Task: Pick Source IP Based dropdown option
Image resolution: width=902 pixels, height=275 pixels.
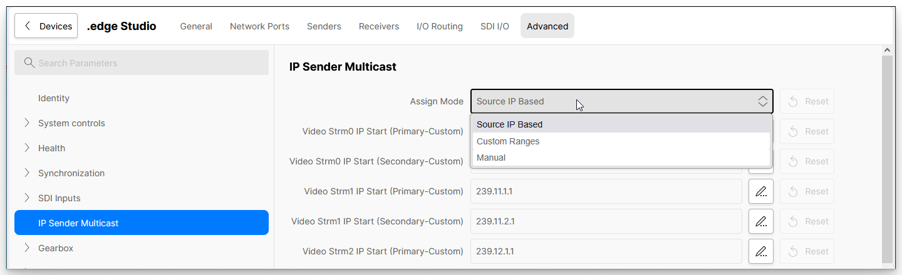Action: tap(509, 124)
